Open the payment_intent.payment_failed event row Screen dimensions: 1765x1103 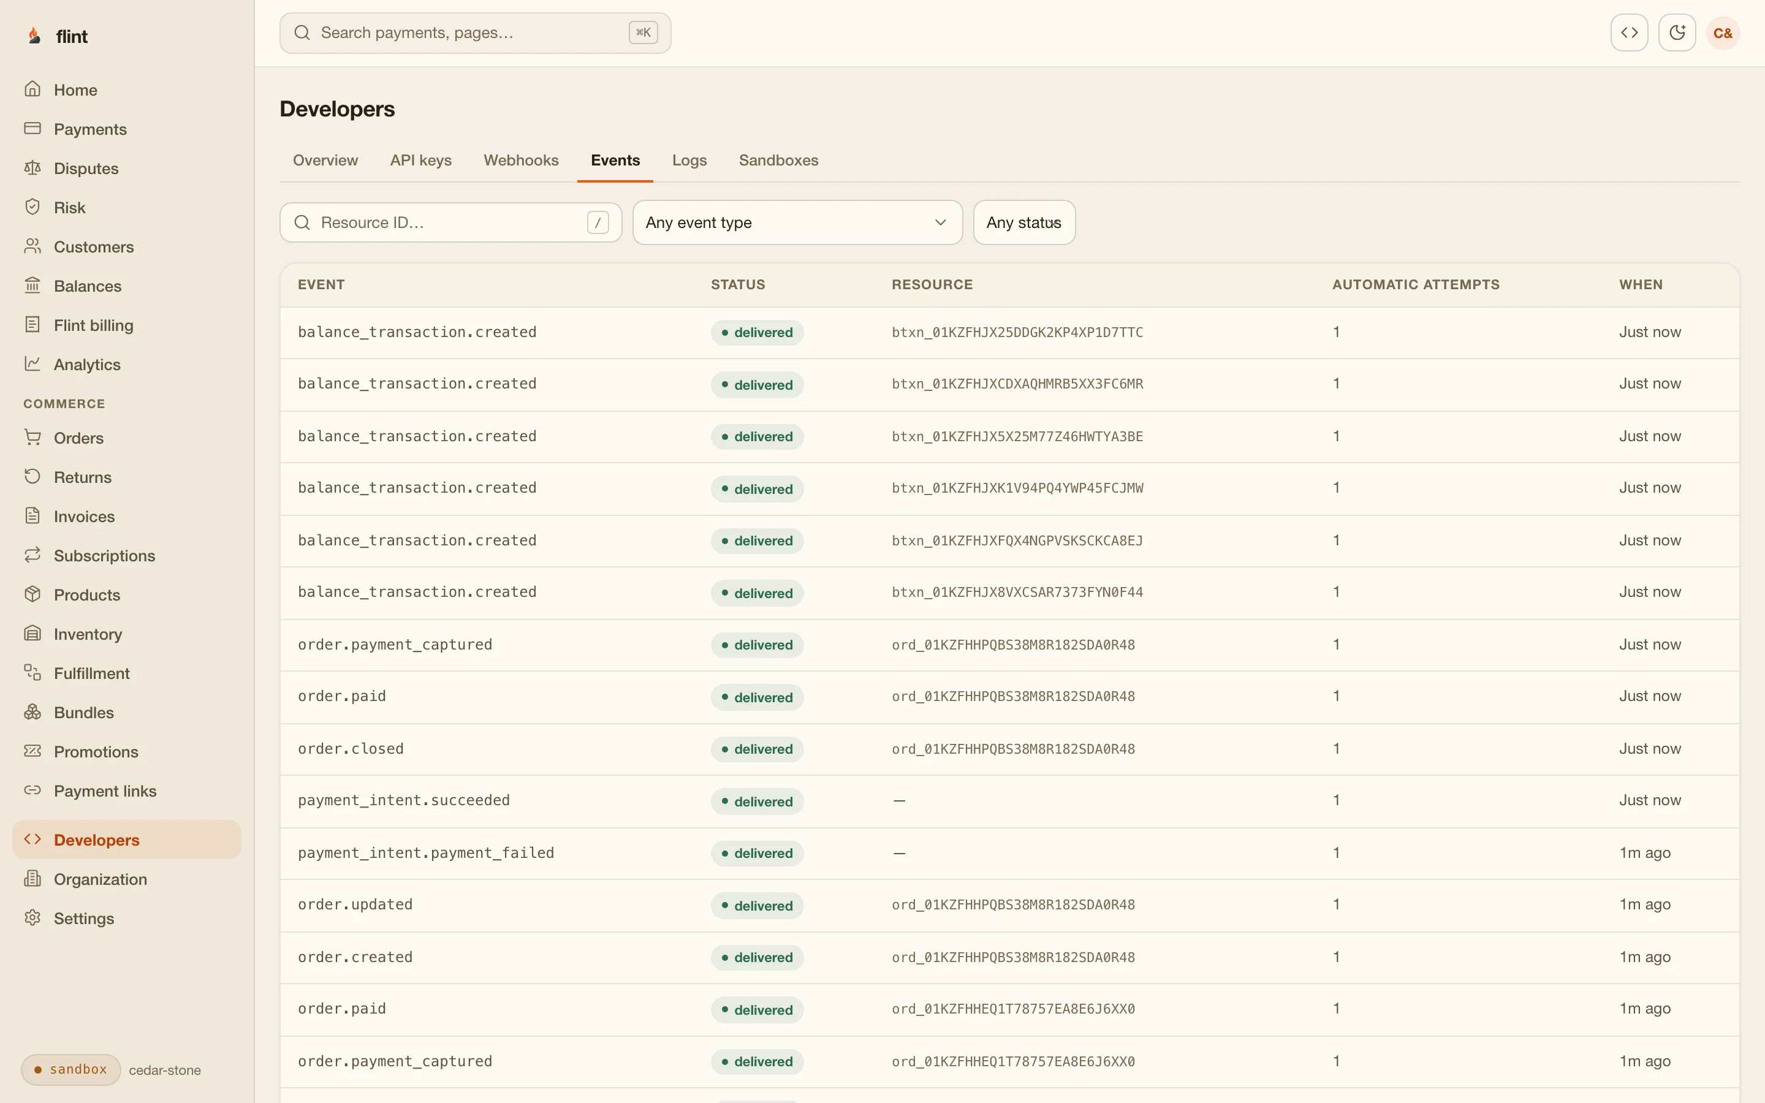click(x=1009, y=854)
